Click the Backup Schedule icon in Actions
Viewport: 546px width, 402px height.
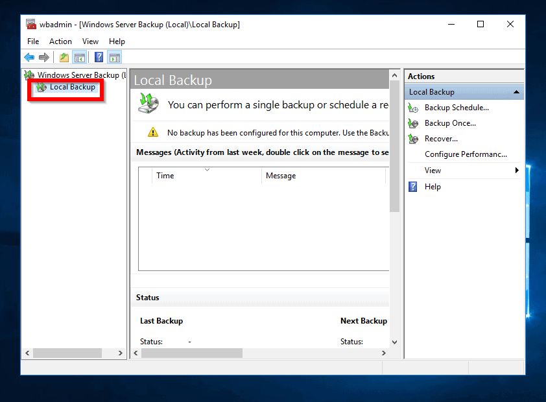pos(413,108)
